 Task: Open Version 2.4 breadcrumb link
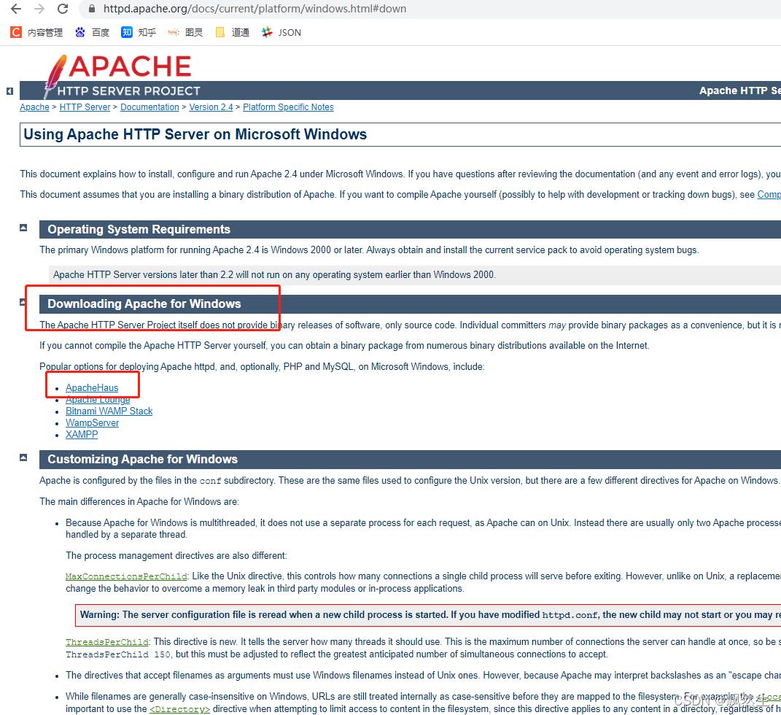(211, 107)
